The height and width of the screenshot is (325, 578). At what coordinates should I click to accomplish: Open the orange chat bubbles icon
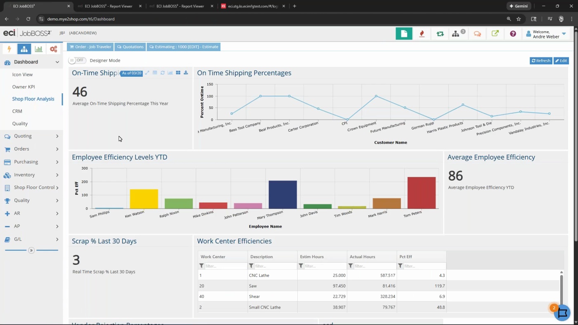(477, 34)
